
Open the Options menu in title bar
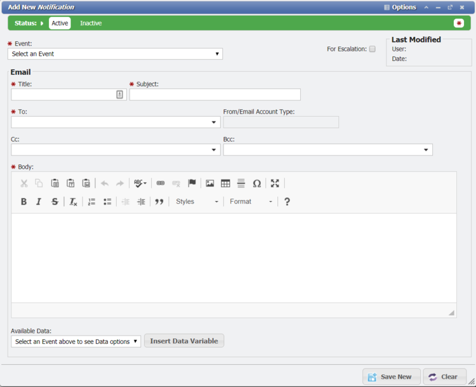tap(400, 8)
